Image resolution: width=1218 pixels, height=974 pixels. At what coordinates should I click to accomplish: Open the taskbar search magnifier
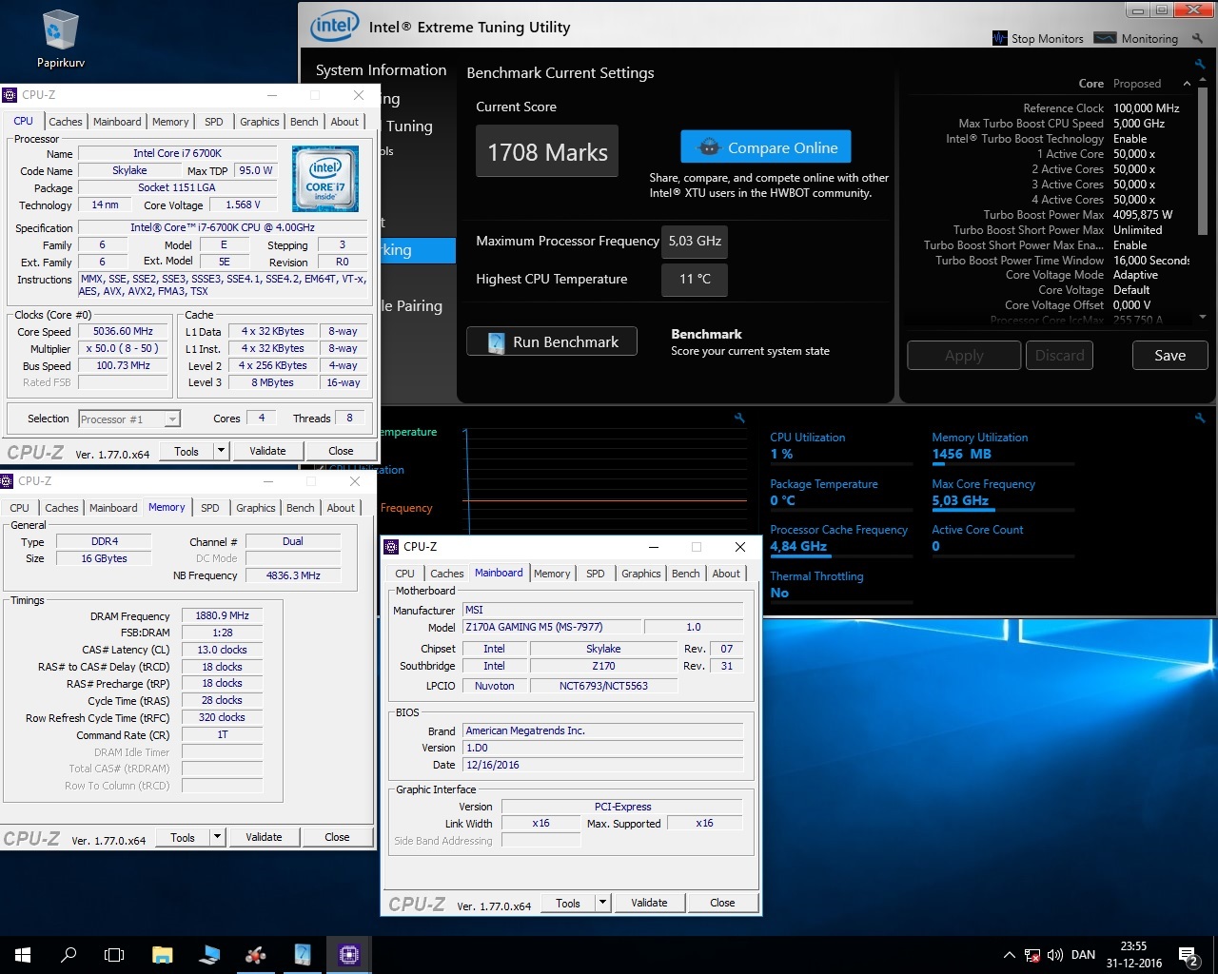(69, 954)
